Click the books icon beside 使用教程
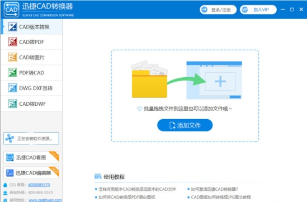The image size is (307, 202). [98, 176]
